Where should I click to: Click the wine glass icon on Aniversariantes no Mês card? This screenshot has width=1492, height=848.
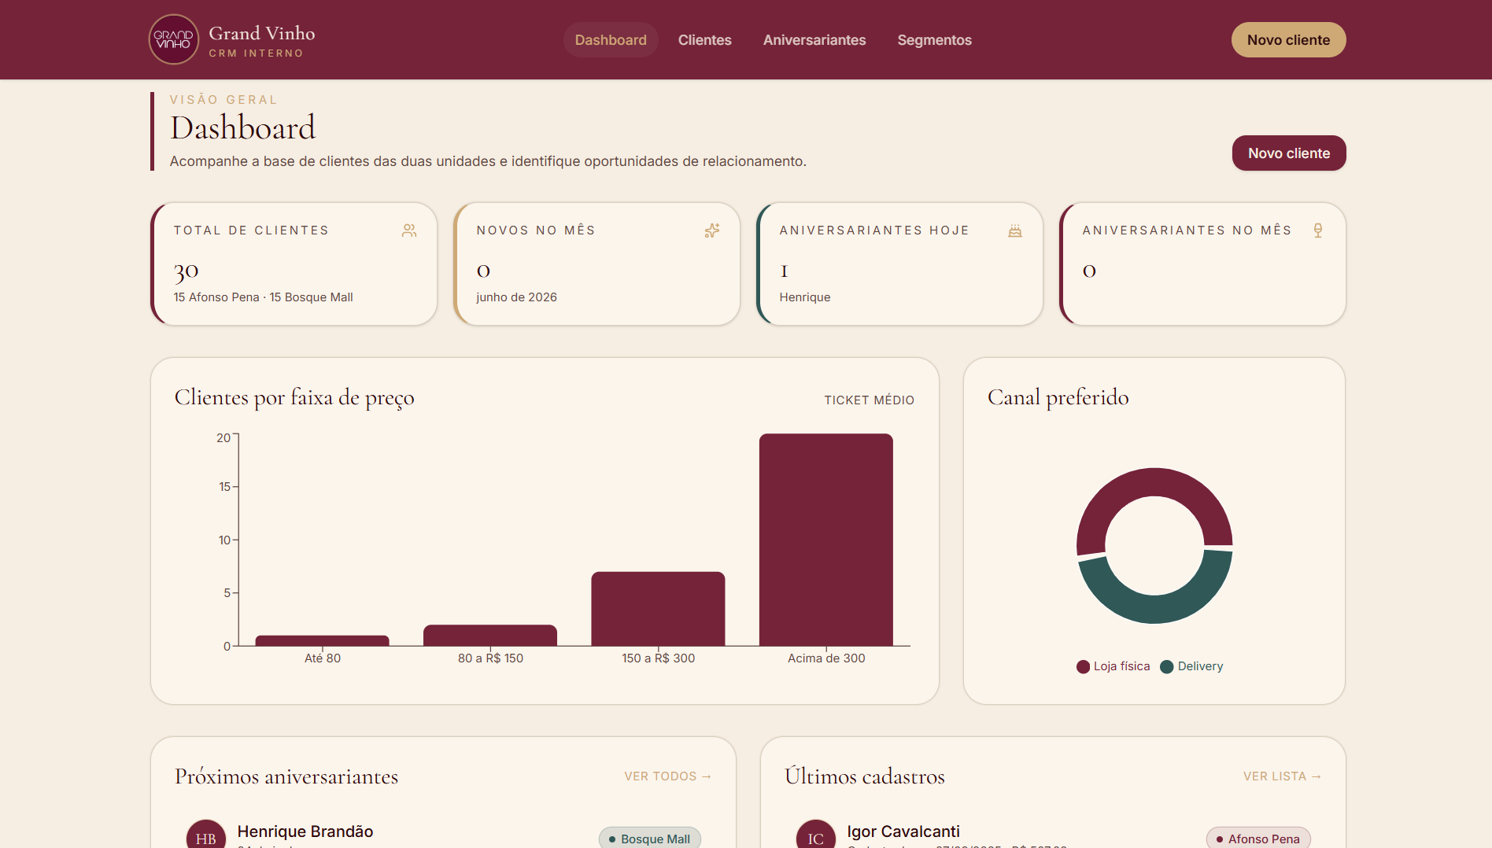[1318, 230]
